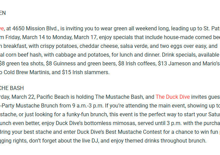Screen dimensions: 220x155
Task: Click the "Best Mustache Contest" text
Action: 118,131
